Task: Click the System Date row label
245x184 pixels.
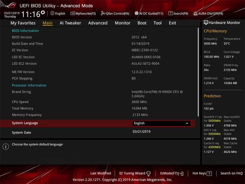Action: 21,133
